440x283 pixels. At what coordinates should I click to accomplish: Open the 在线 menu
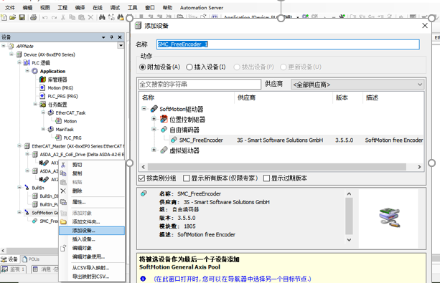98,8
